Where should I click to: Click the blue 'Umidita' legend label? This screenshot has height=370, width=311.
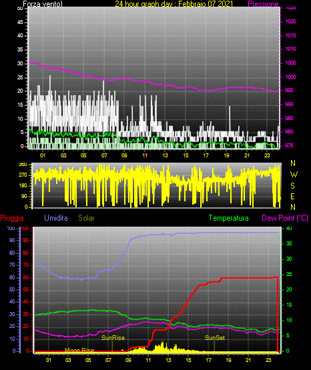point(56,218)
